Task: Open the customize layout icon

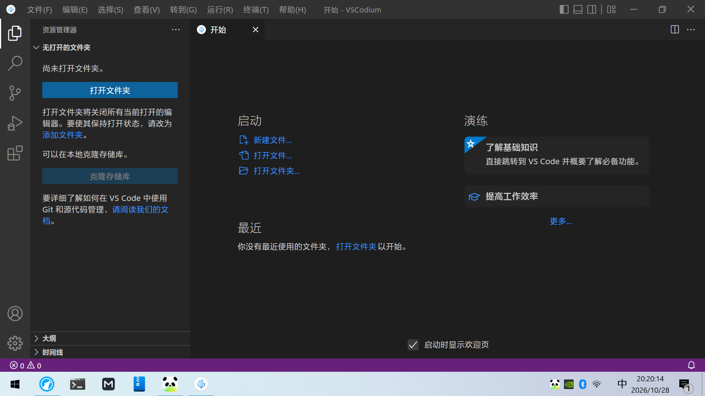Action: [611, 10]
